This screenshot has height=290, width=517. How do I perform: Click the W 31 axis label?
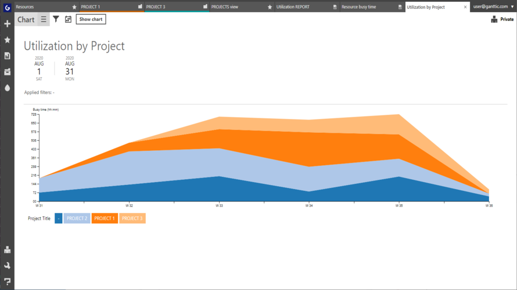coord(39,206)
